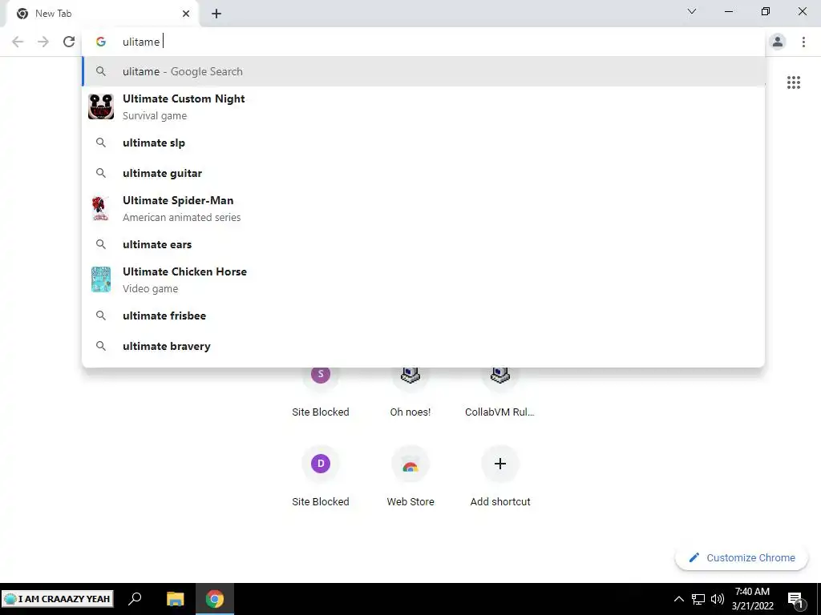Open the Web Store shortcut

point(410,477)
